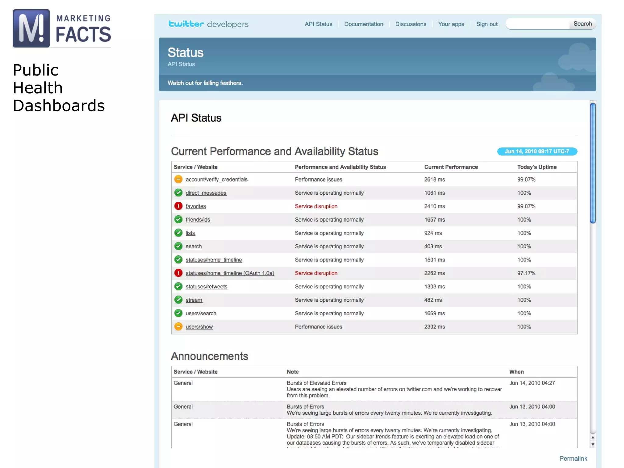Open the Documentation nav item
The image size is (624, 468).
click(x=363, y=24)
